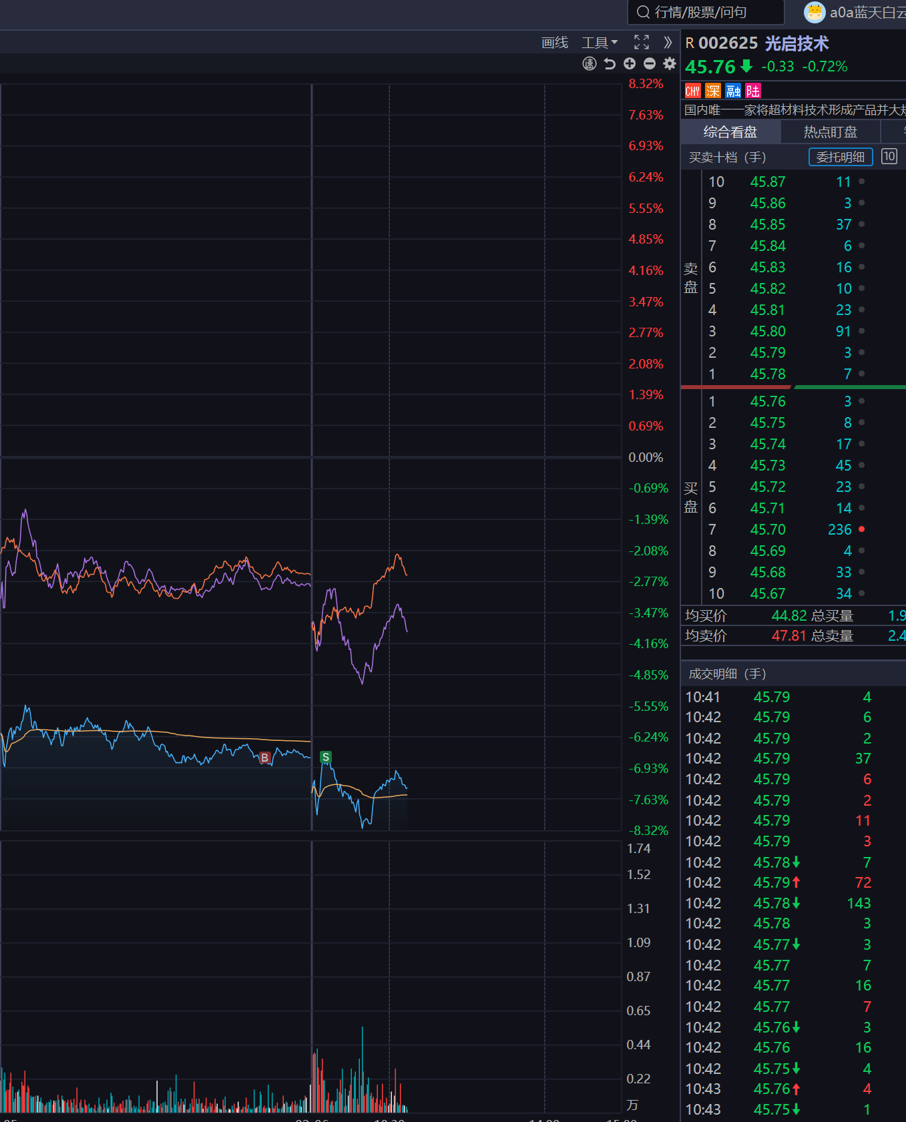
Task: Toggle the 10-level depth box icon
Action: click(889, 156)
